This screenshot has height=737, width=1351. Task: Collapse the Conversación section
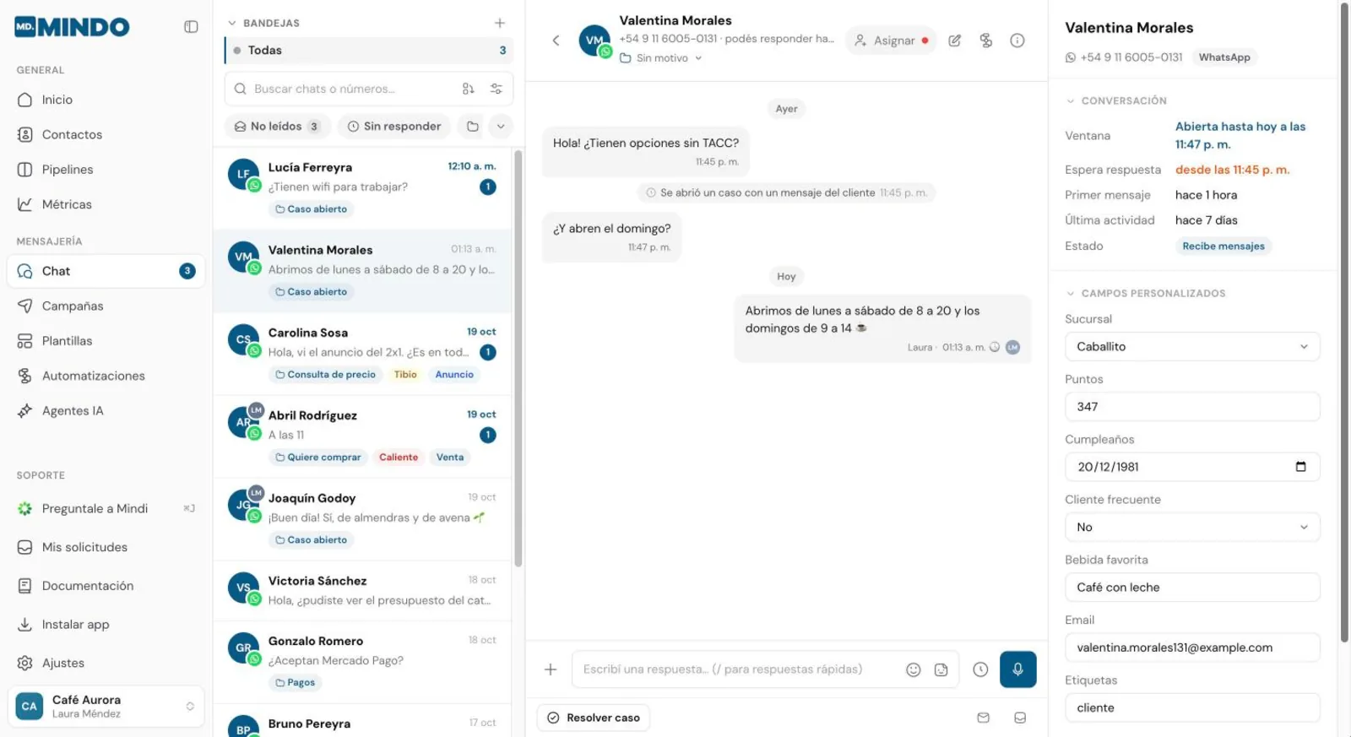click(x=1116, y=100)
